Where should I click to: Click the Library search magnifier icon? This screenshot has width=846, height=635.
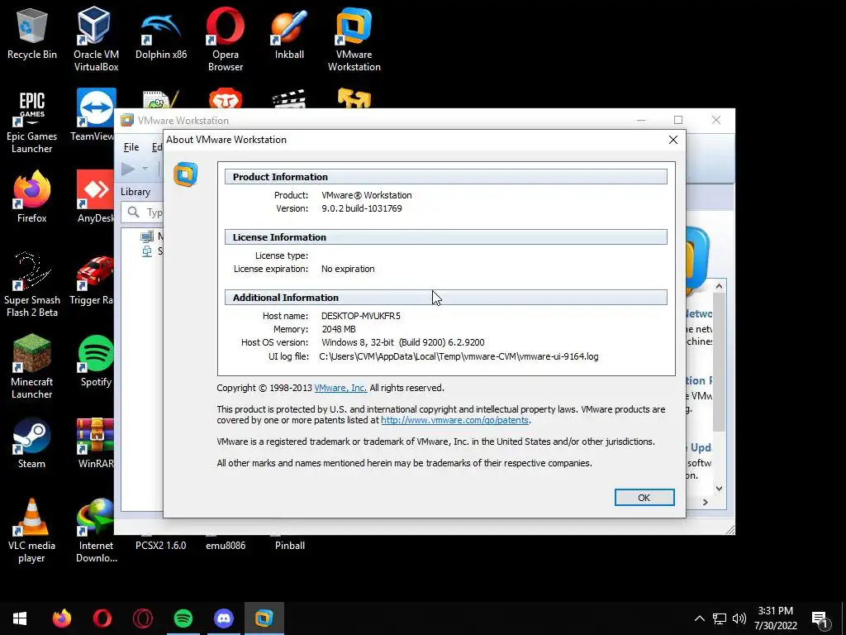coord(133,212)
